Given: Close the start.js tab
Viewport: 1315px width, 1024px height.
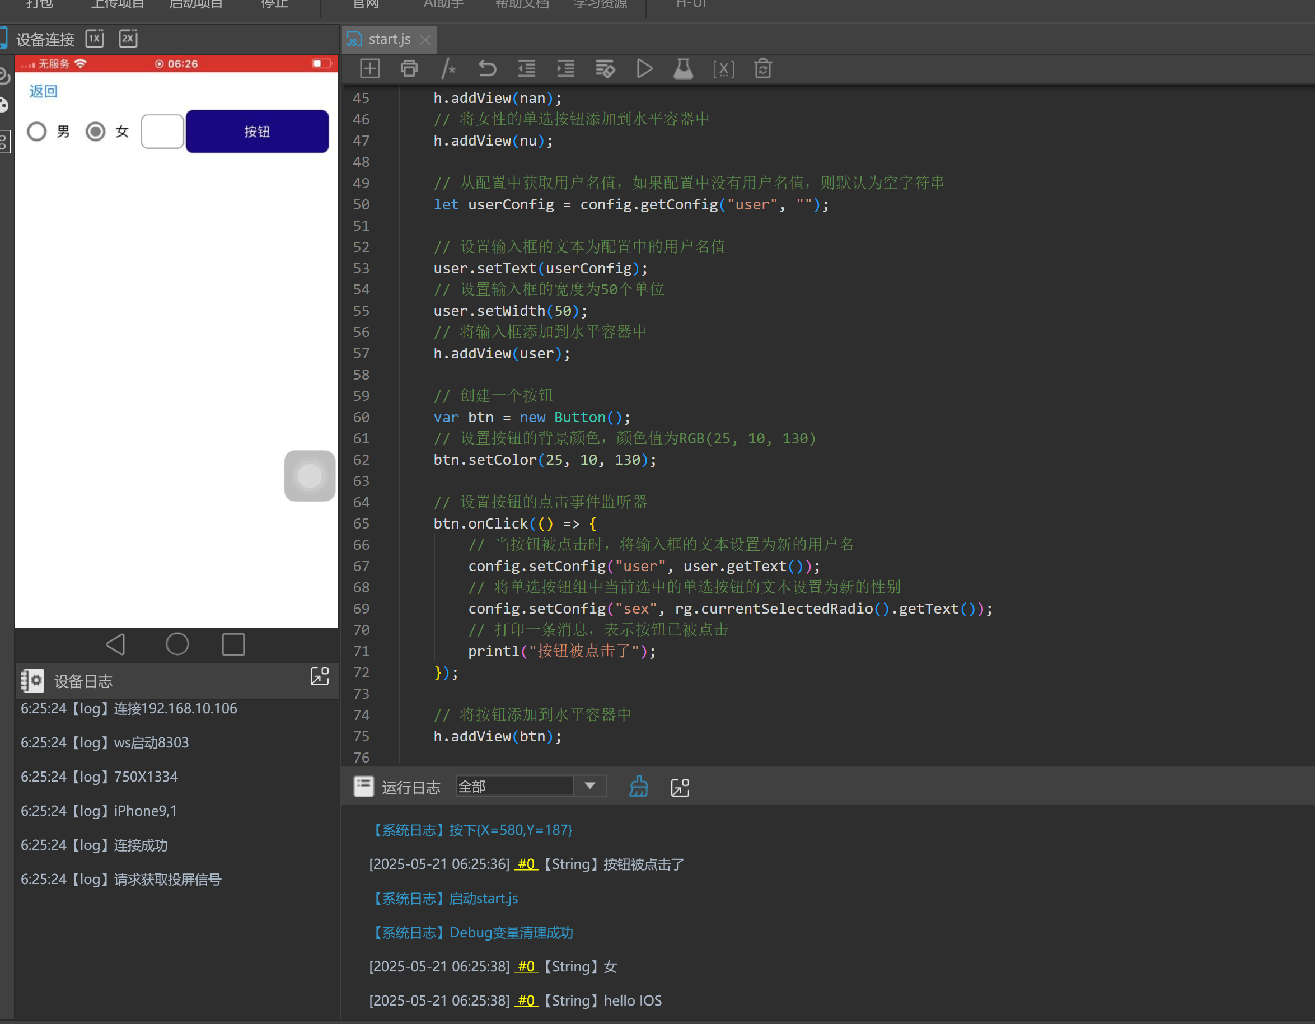Looking at the screenshot, I should (425, 39).
